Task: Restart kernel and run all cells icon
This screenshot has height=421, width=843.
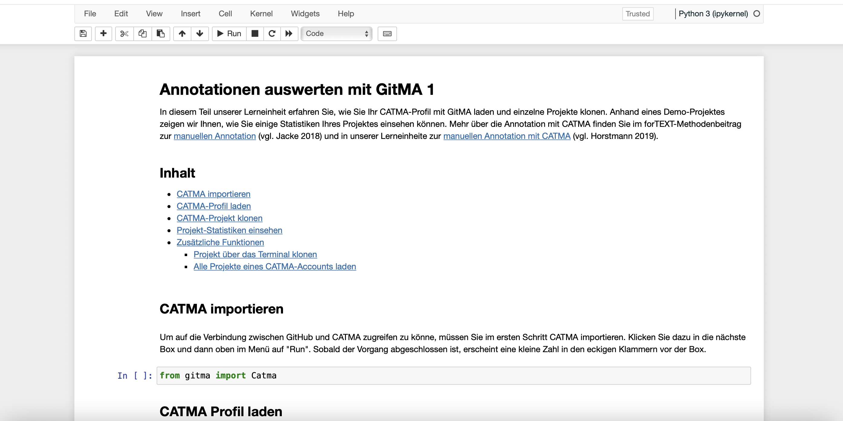Action: (x=289, y=34)
